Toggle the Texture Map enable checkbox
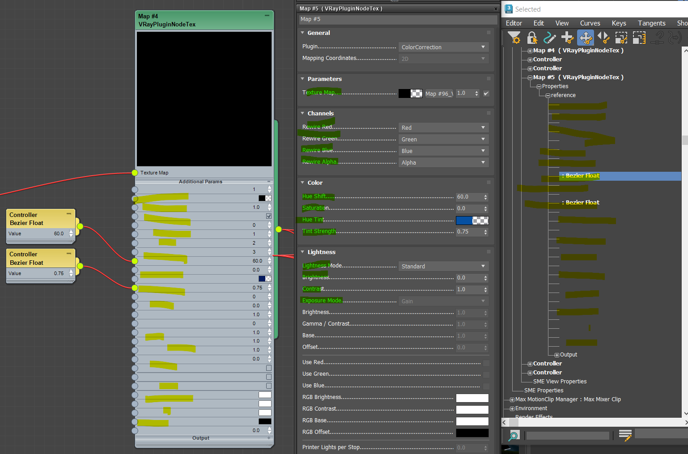This screenshot has width=688, height=454. coord(486,93)
